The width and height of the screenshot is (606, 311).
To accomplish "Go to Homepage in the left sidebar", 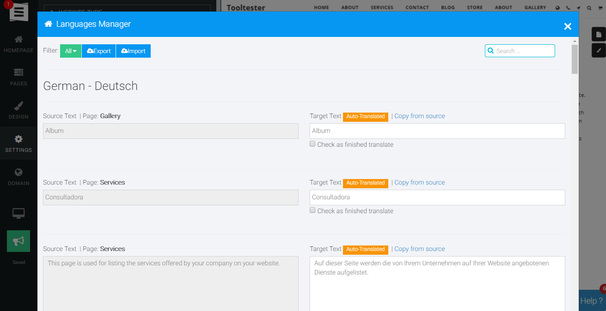I will [18, 44].
